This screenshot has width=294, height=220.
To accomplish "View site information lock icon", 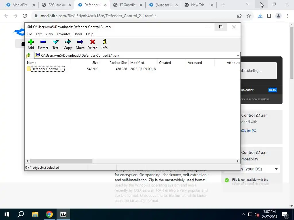I will (36, 16).
